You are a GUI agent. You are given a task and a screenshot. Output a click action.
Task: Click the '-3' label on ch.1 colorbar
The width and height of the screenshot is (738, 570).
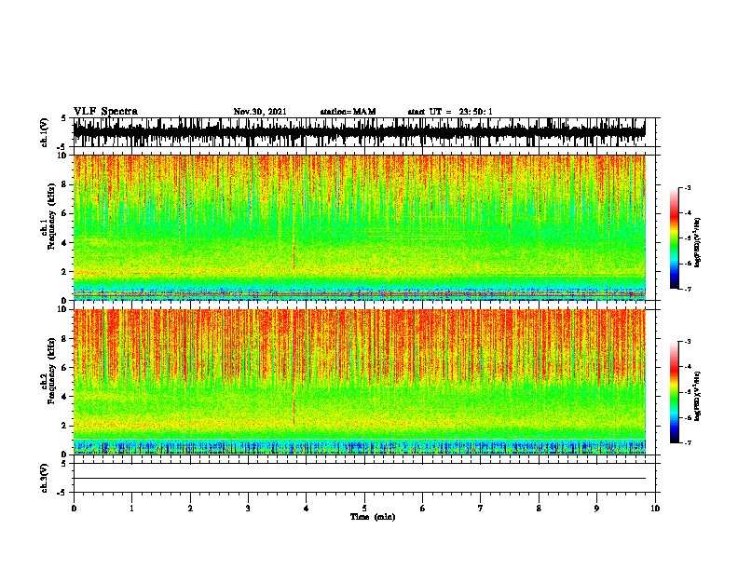tap(687, 188)
